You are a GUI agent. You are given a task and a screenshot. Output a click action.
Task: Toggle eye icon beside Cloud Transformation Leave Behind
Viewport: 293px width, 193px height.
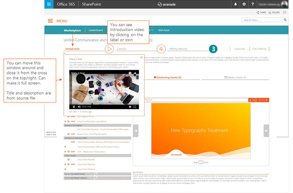click(68, 121)
